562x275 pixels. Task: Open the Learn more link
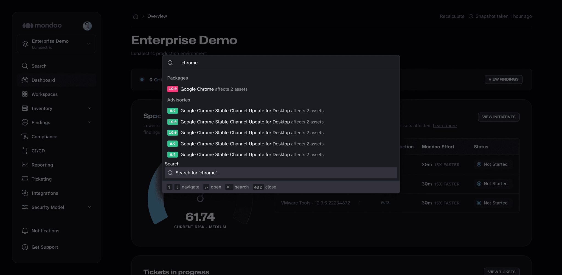pyautogui.click(x=445, y=125)
